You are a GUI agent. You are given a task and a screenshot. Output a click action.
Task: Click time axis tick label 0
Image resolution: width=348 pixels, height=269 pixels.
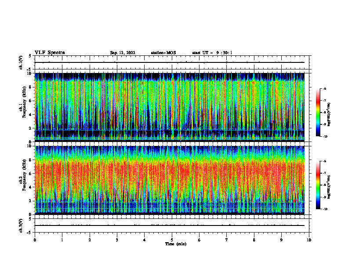35,240
